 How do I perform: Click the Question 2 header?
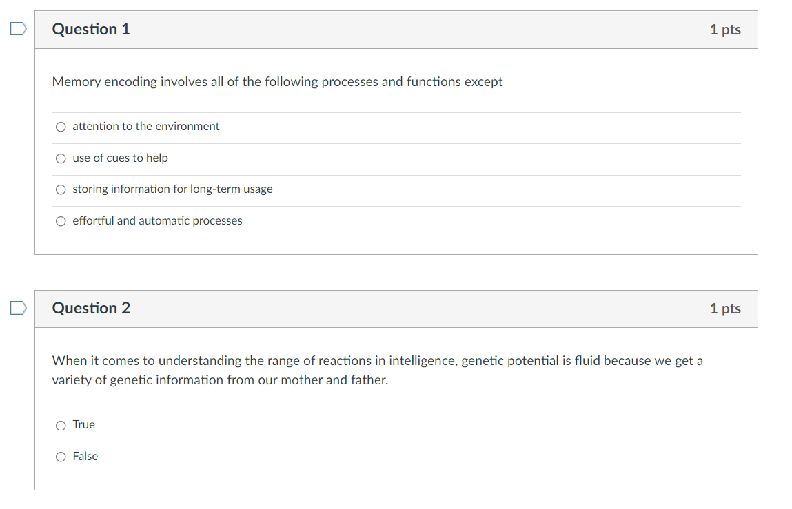click(90, 308)
